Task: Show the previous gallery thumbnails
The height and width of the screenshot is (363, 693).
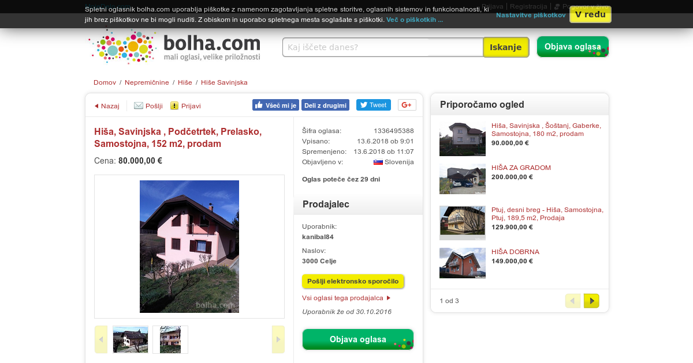Action: point(101,339)
